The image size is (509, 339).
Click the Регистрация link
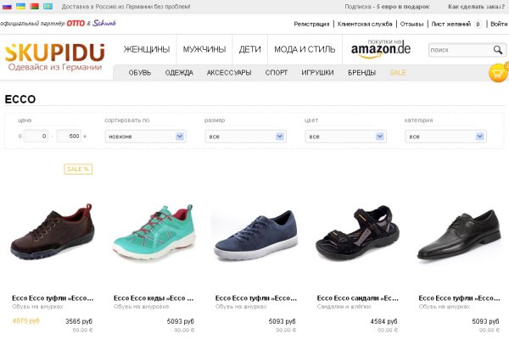(311, 24)
